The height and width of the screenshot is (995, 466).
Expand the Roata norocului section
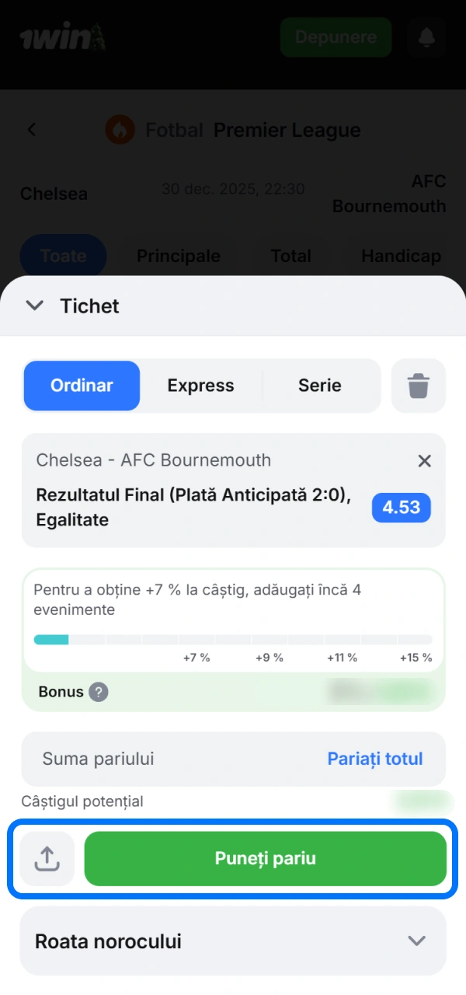click(416, 941)
